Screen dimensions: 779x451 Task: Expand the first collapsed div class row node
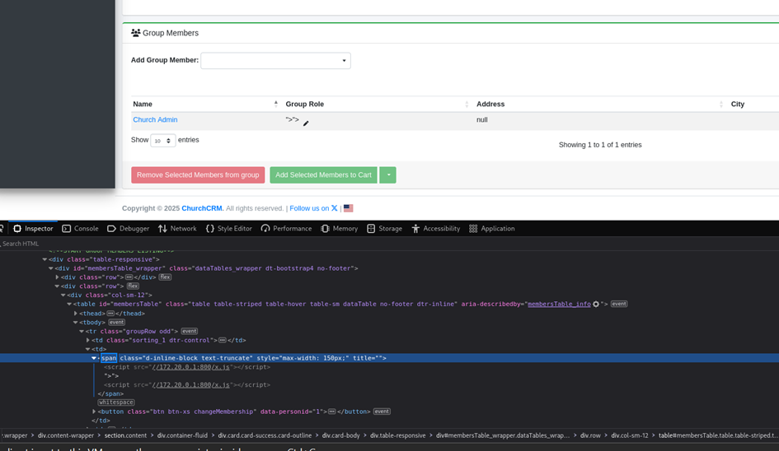(x=57, y=277)
